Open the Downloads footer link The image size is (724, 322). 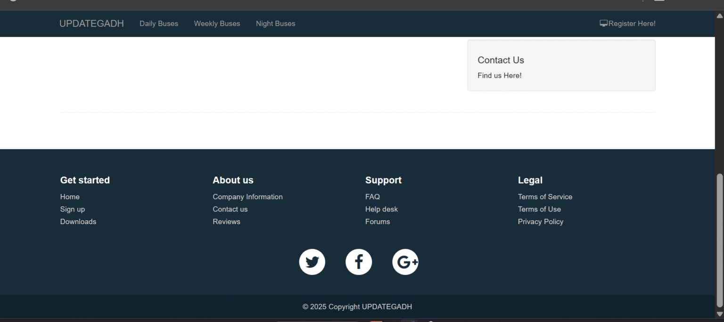point(78,222)
